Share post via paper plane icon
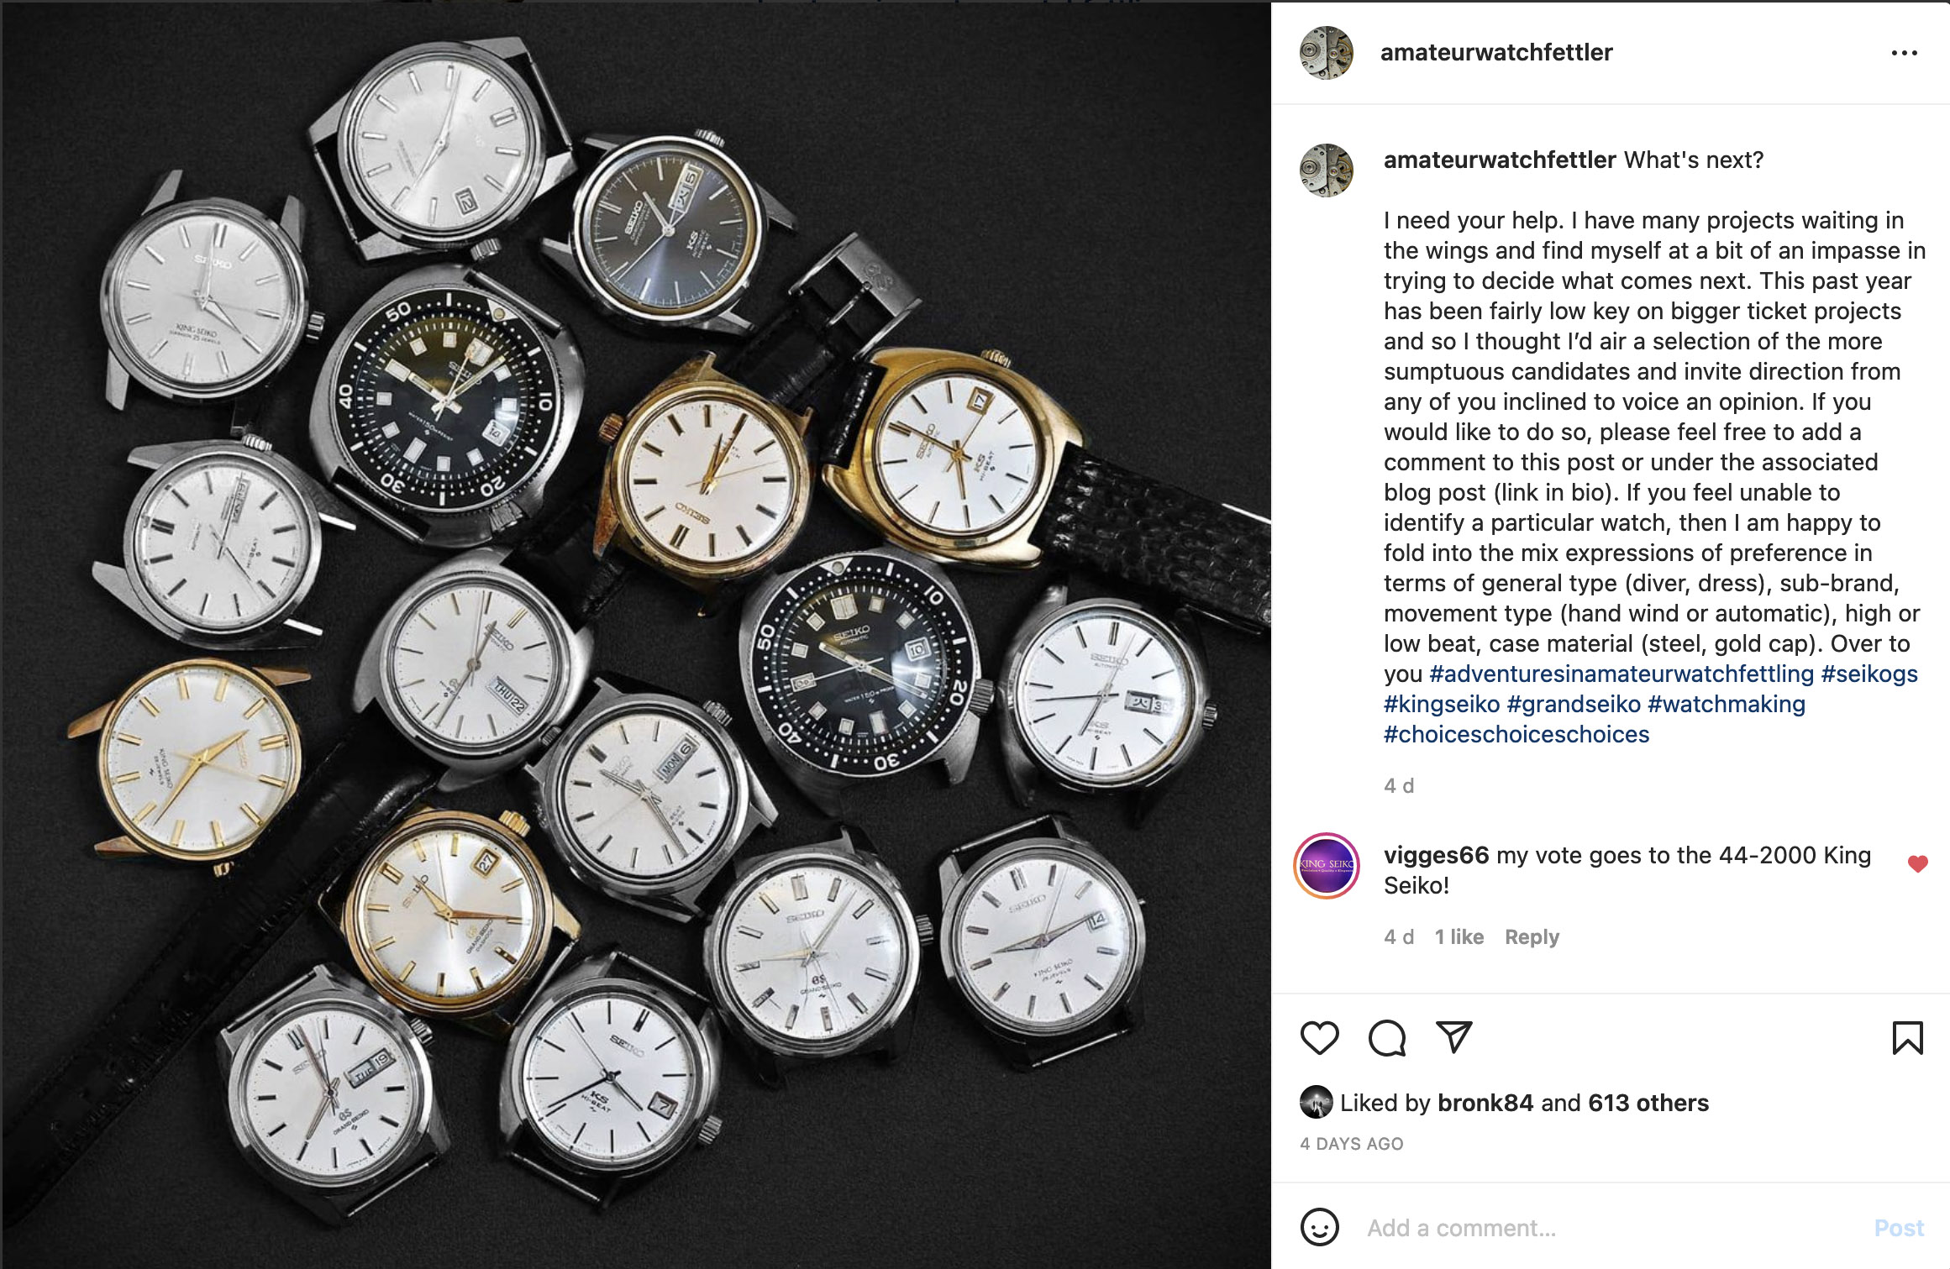Screen dimensions: 1950x1269 pyautogui.click(x=1453, y=1037)
